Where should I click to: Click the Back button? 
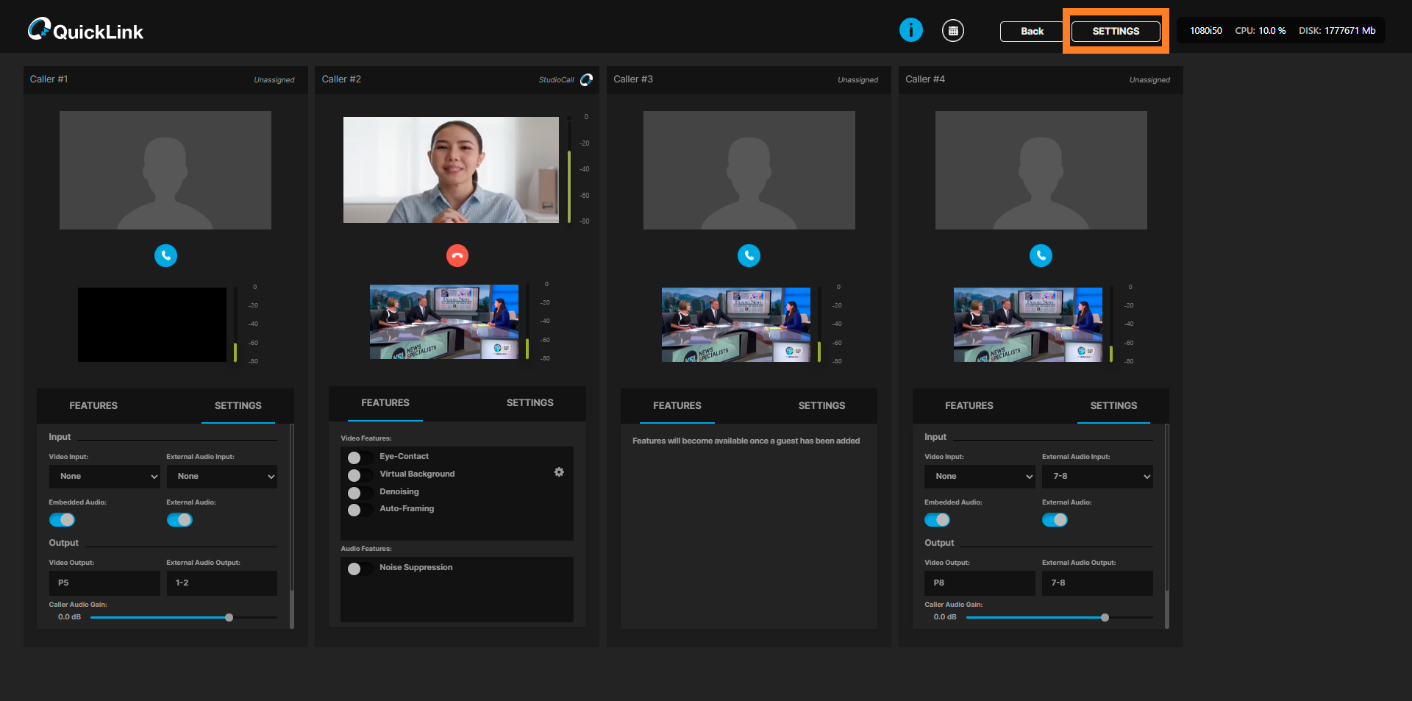(x=1032, y=32)
